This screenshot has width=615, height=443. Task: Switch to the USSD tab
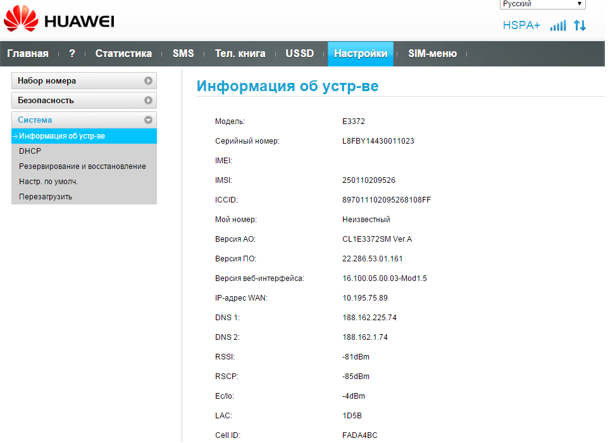click(x=300, y=53)
